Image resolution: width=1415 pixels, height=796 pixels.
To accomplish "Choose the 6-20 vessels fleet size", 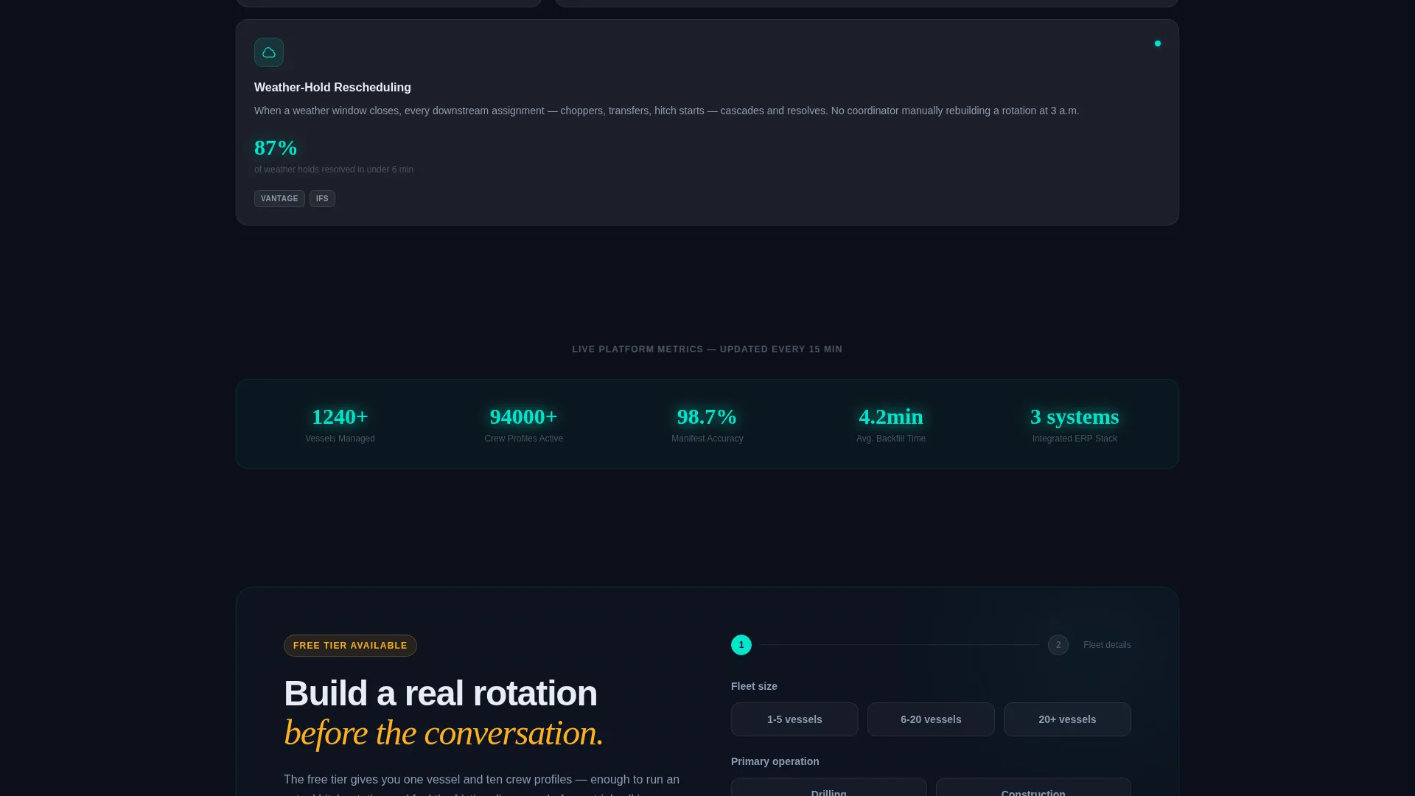I will 931,719.
